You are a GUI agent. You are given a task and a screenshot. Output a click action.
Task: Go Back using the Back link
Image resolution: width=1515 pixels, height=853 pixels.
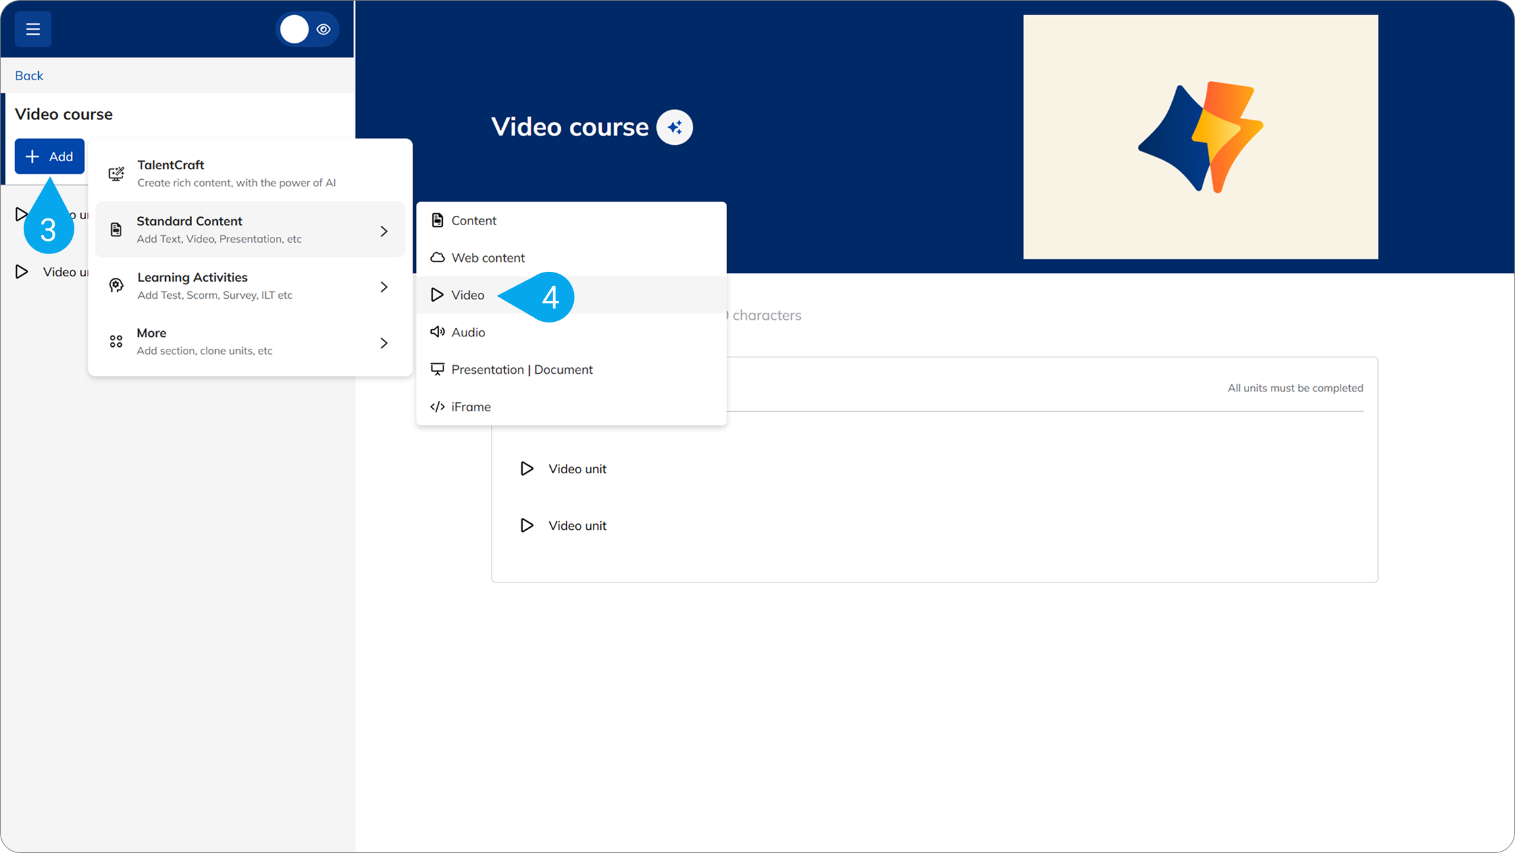coord(29,76)
